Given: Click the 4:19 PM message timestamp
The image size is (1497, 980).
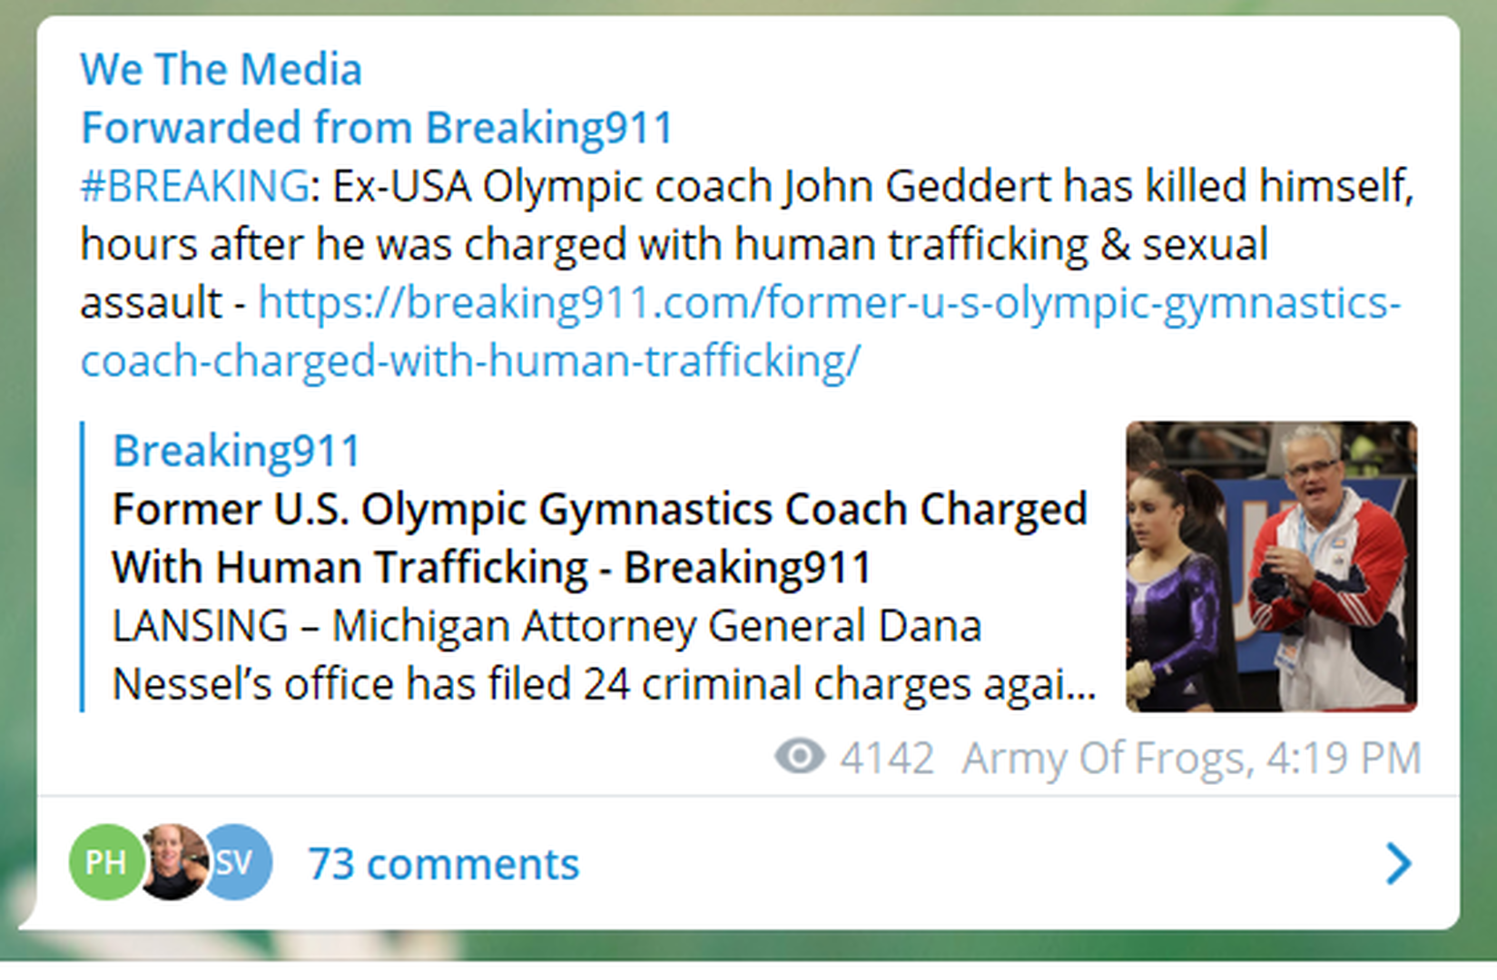Looking at the screenshot, I should tap(1344, 759).
